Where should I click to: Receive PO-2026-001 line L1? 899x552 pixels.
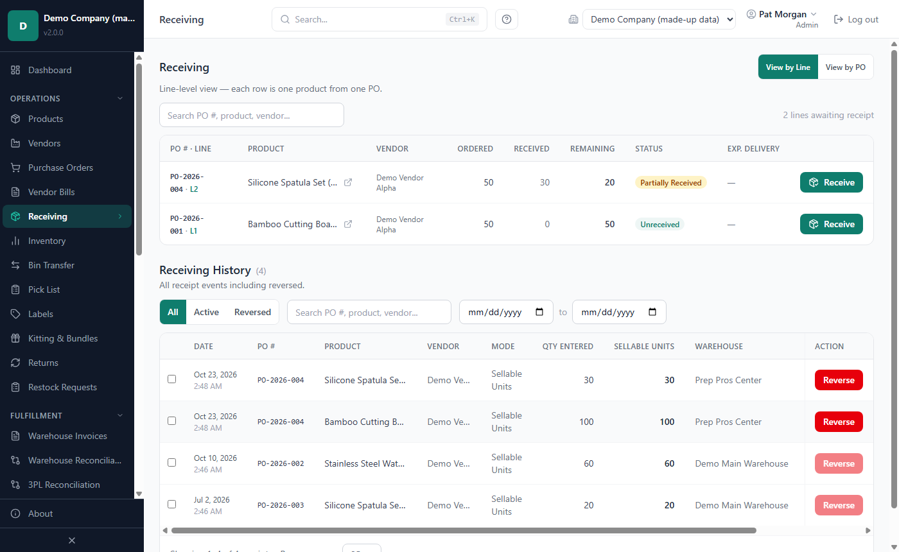pos(831,224)
